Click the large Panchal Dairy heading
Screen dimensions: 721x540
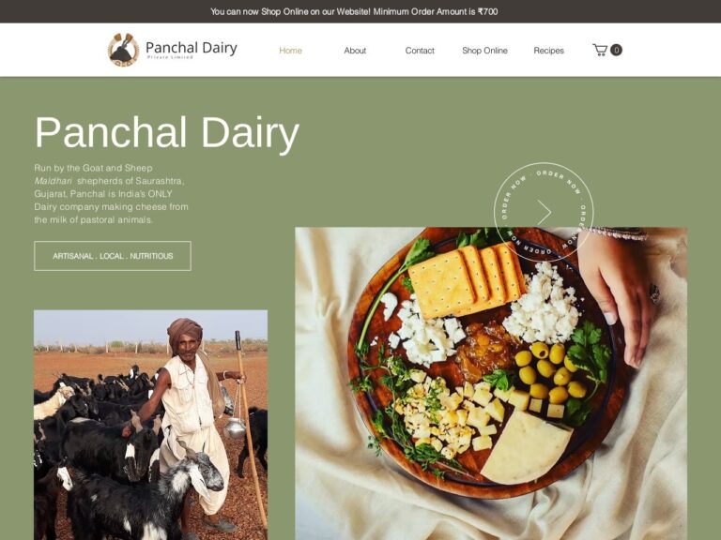167,132
